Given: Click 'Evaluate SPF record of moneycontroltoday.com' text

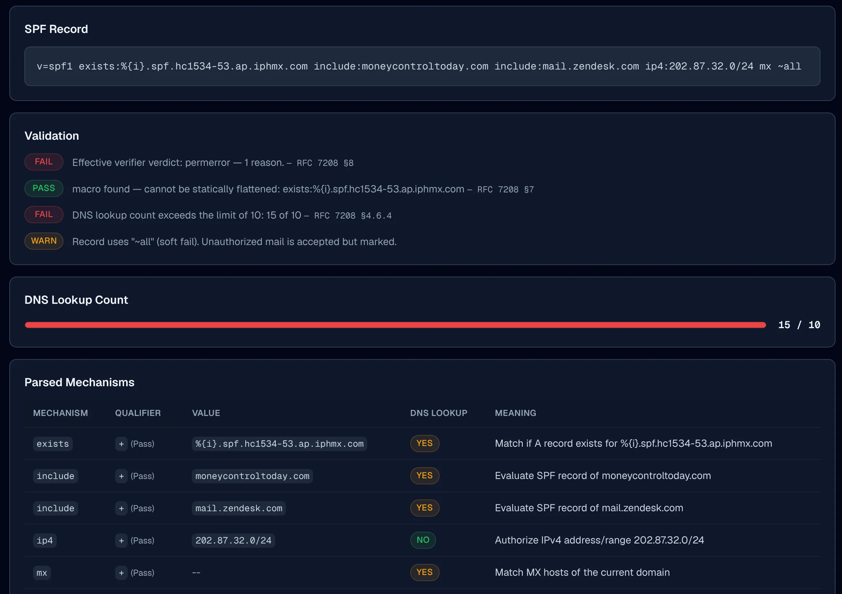Looking at the screenshot, I should click(603, 476).
